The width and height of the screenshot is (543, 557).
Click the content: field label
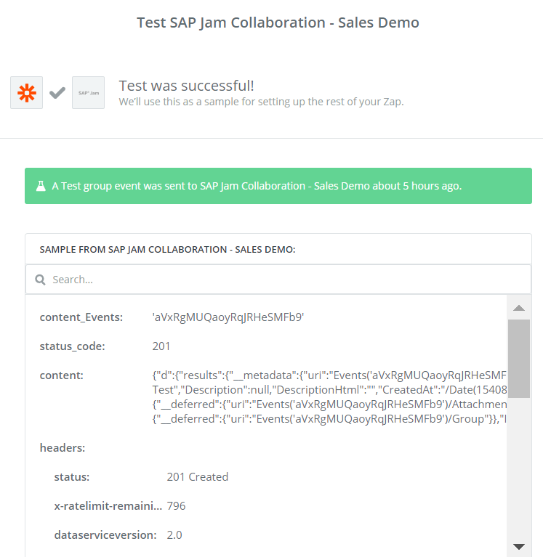click(x=62, y=375)
